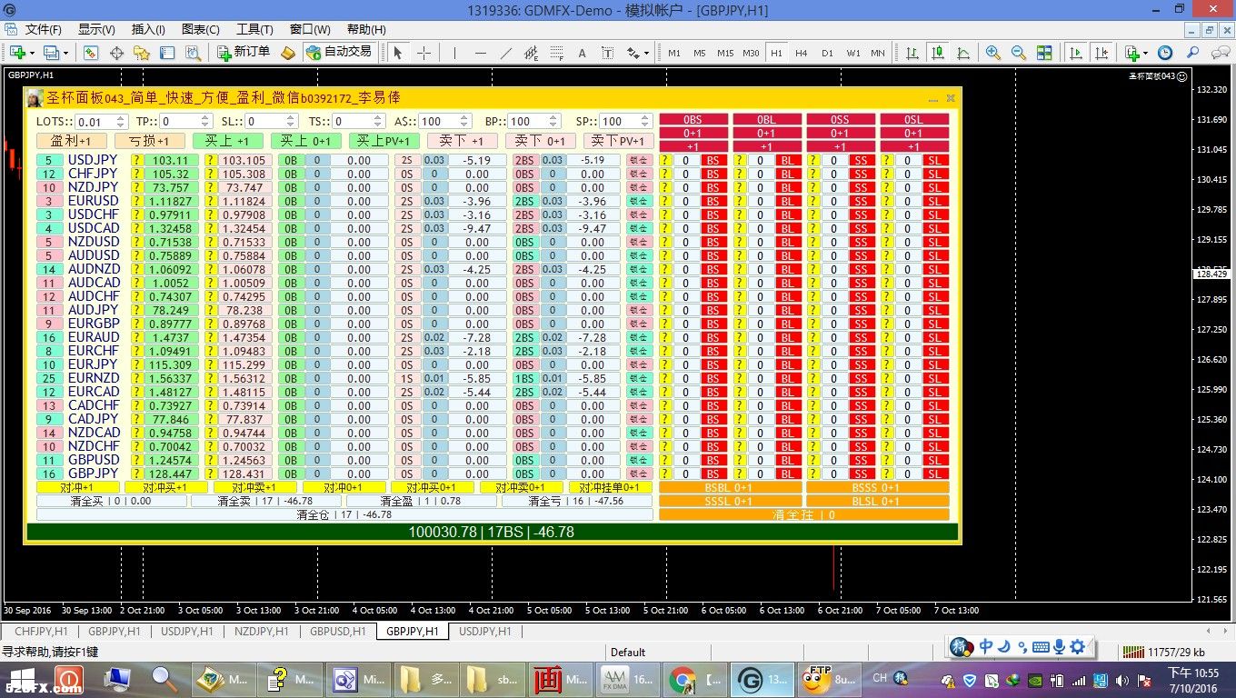The image size is (1236, 698).
Task: Switch chart to bar chart mode
Action: 912,53
